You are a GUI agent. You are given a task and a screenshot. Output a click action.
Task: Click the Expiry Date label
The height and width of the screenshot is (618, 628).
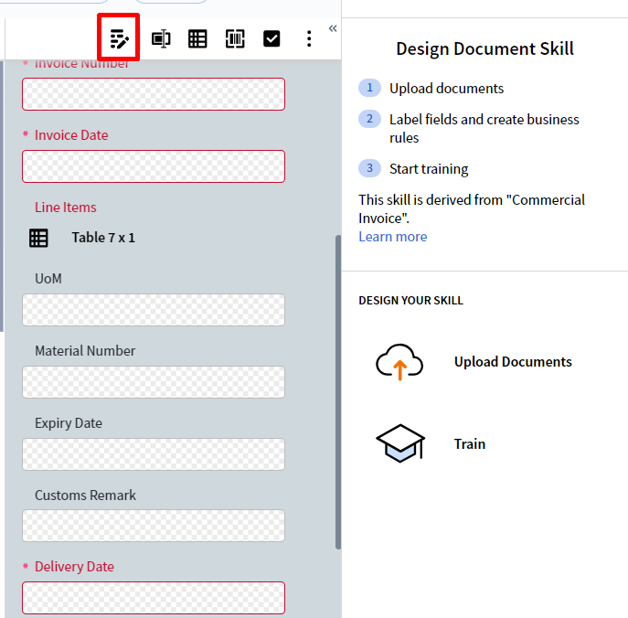(69, 423)
